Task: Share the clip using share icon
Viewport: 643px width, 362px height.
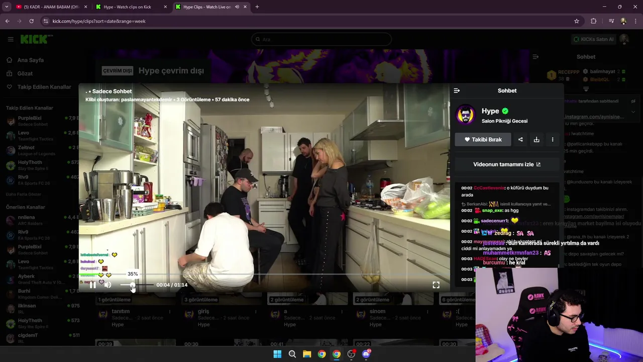Action: click(x=520, y=139)
